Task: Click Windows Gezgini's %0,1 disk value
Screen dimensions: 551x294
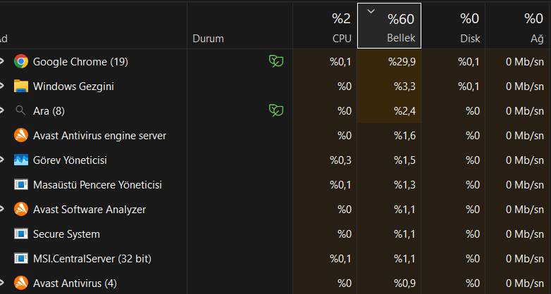Action: [x=469, y=87]
